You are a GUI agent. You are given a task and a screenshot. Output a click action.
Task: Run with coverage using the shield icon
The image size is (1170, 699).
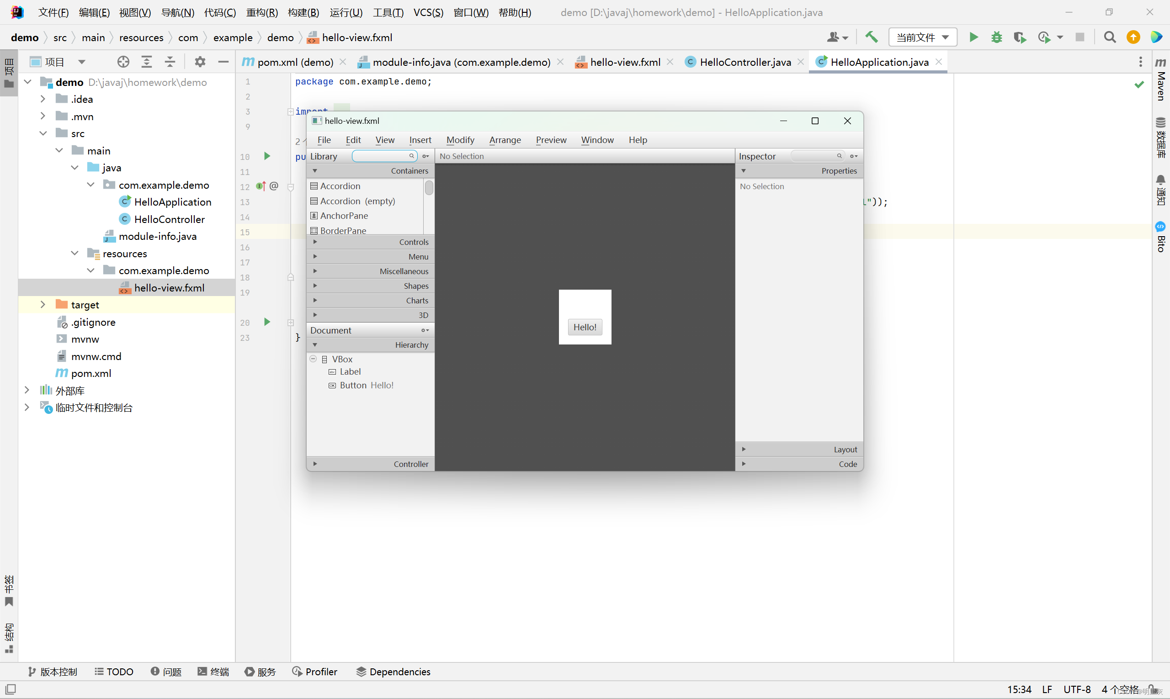1020,37
